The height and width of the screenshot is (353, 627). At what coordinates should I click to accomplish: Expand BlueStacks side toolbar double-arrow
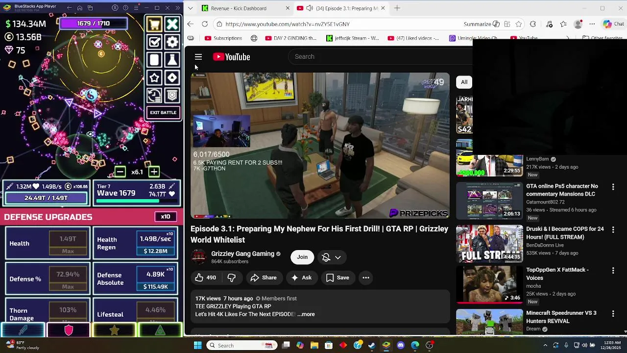tap(177, 8)
